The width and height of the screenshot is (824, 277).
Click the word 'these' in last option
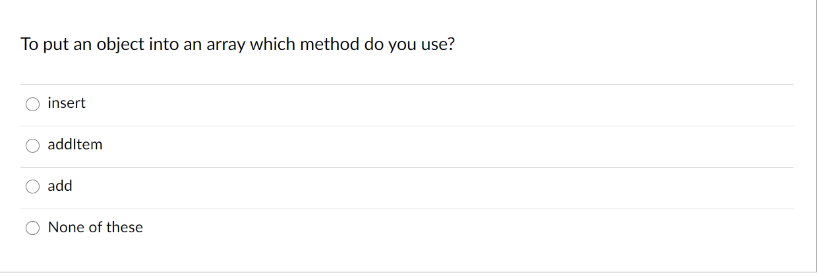coord(125,228)
